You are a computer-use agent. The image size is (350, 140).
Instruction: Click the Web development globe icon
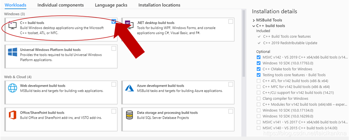(x=13, y=88)
